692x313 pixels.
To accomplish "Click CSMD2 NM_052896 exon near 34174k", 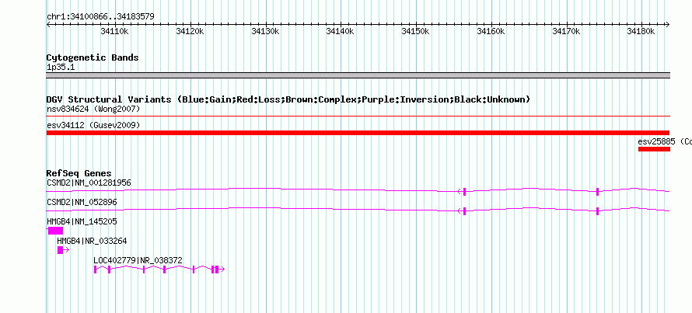I will tap(598, 210).
